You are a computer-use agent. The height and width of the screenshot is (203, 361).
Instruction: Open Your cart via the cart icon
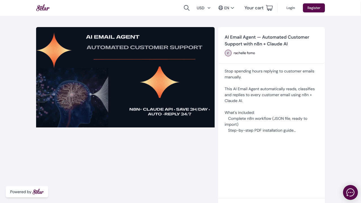tap(269, 8)
